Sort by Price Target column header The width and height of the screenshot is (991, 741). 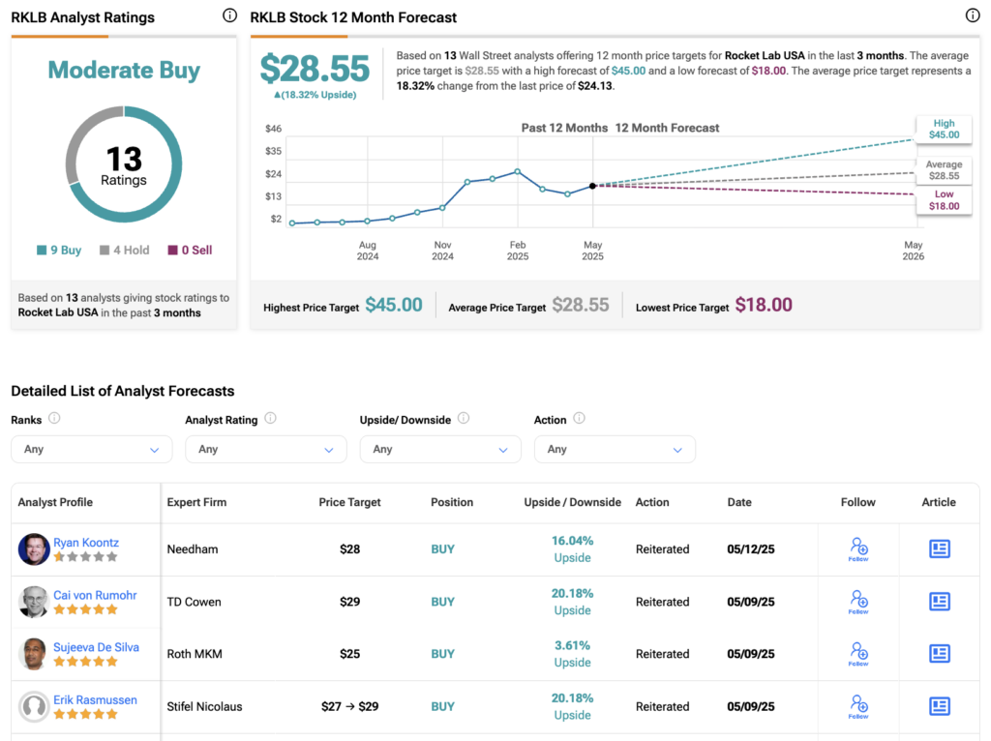349,502
